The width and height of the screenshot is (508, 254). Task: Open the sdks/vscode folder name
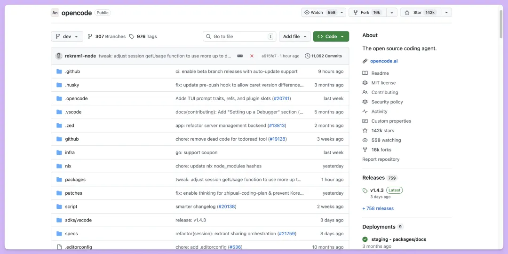coord(79,220)
